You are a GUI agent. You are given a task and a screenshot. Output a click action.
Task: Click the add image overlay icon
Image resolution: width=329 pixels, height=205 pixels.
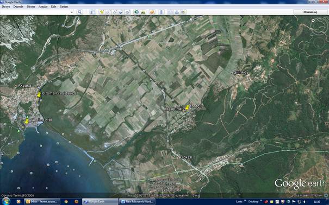click(121, 12)
